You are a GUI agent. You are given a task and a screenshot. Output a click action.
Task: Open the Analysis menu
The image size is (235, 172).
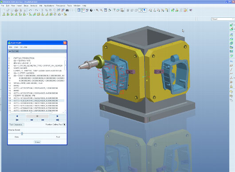34,6
